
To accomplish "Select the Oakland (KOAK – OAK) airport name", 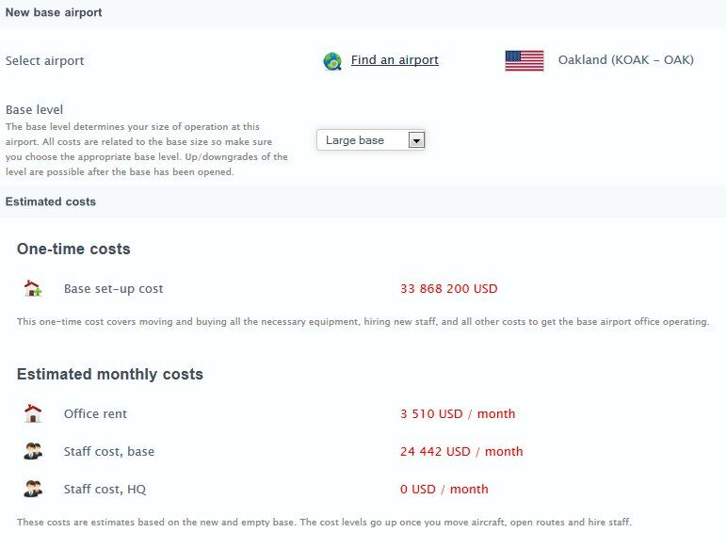I will point(625,60).
